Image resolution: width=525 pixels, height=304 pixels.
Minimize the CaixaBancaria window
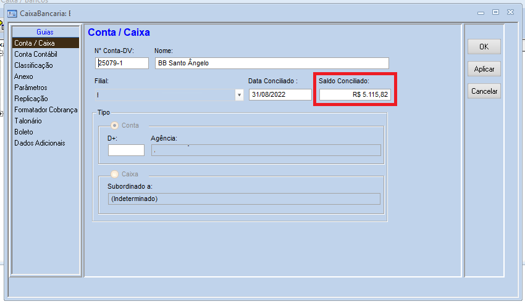(x=481, y=13)
